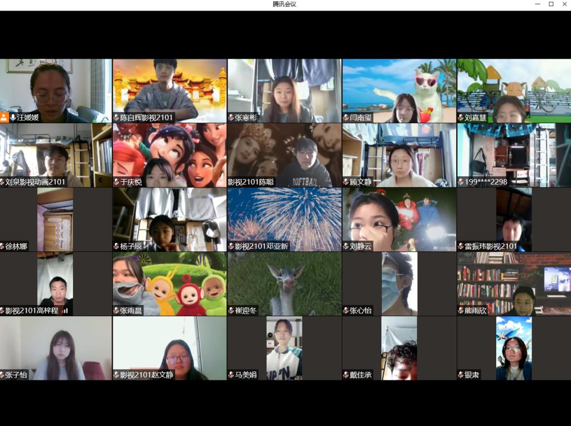The width and height of the screenshot is (571, 426).
Task: Click the muted microphone icon for 闫南玺
Action: 346,118
